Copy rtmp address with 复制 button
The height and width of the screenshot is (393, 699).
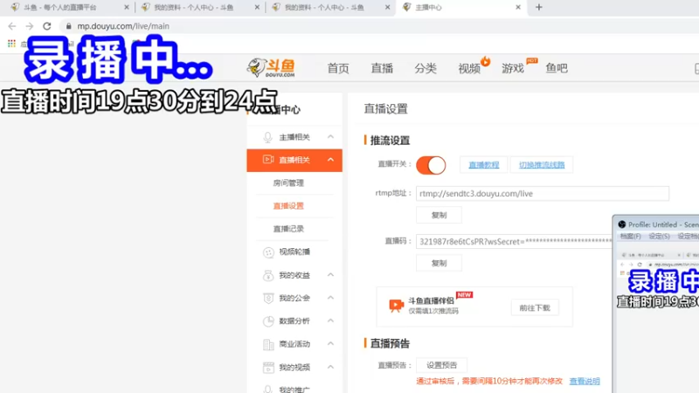[439, 215]
